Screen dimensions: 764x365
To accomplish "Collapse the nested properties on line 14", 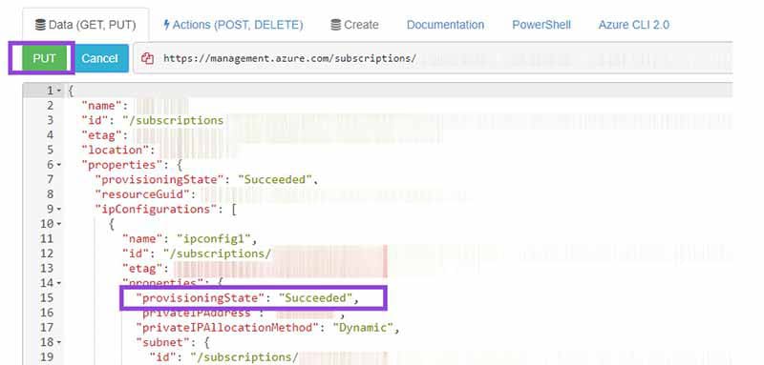I will click(x=59, y=283).
